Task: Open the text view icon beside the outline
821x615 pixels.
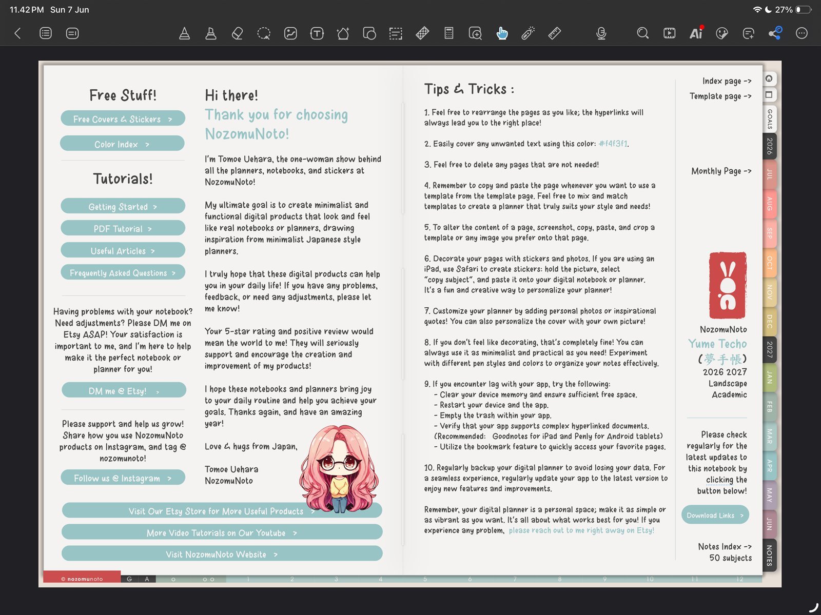Action: tap(72, 33)
